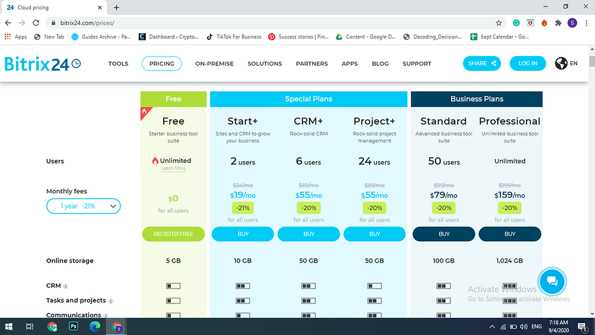Click BUY under Standard plan
This screenshot has width=595, height=335.
(444, 234)
